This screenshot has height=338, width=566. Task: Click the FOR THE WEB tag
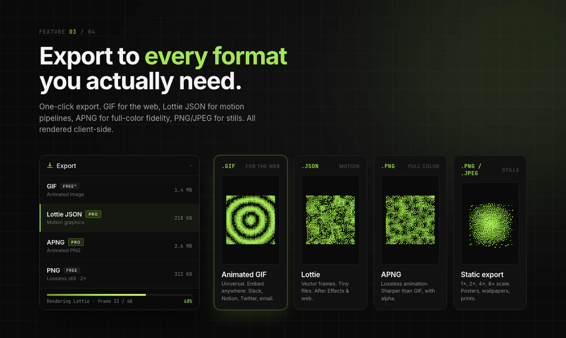(262, 166)
